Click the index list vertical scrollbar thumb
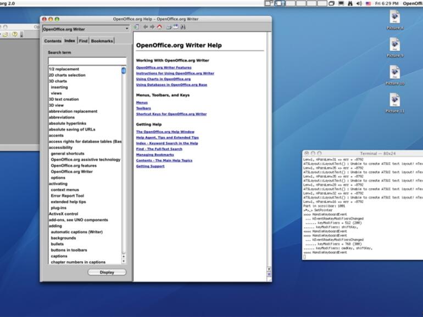Image resolution: width=423 pixels, height=317 pixels. point(124,71)
